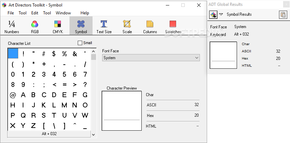Select the & character in the list

[75, 54]
